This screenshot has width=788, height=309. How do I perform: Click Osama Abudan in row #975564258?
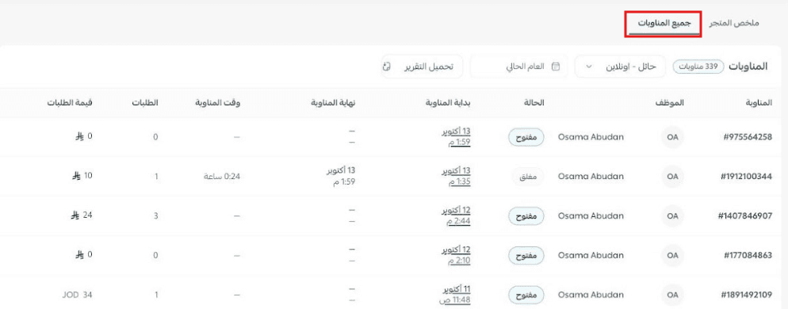tap(591, 136)
